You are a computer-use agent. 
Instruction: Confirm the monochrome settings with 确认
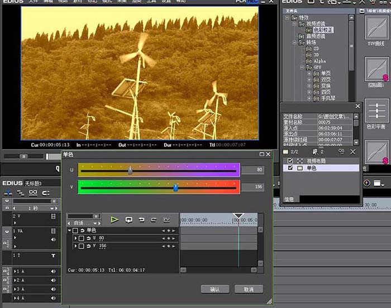(215, 290)
